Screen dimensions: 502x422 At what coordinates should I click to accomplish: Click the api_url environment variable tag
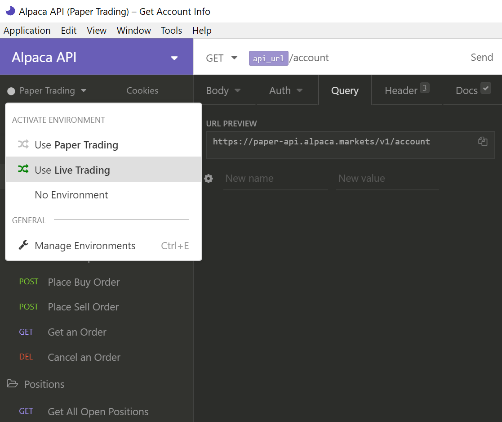[268, 58]
